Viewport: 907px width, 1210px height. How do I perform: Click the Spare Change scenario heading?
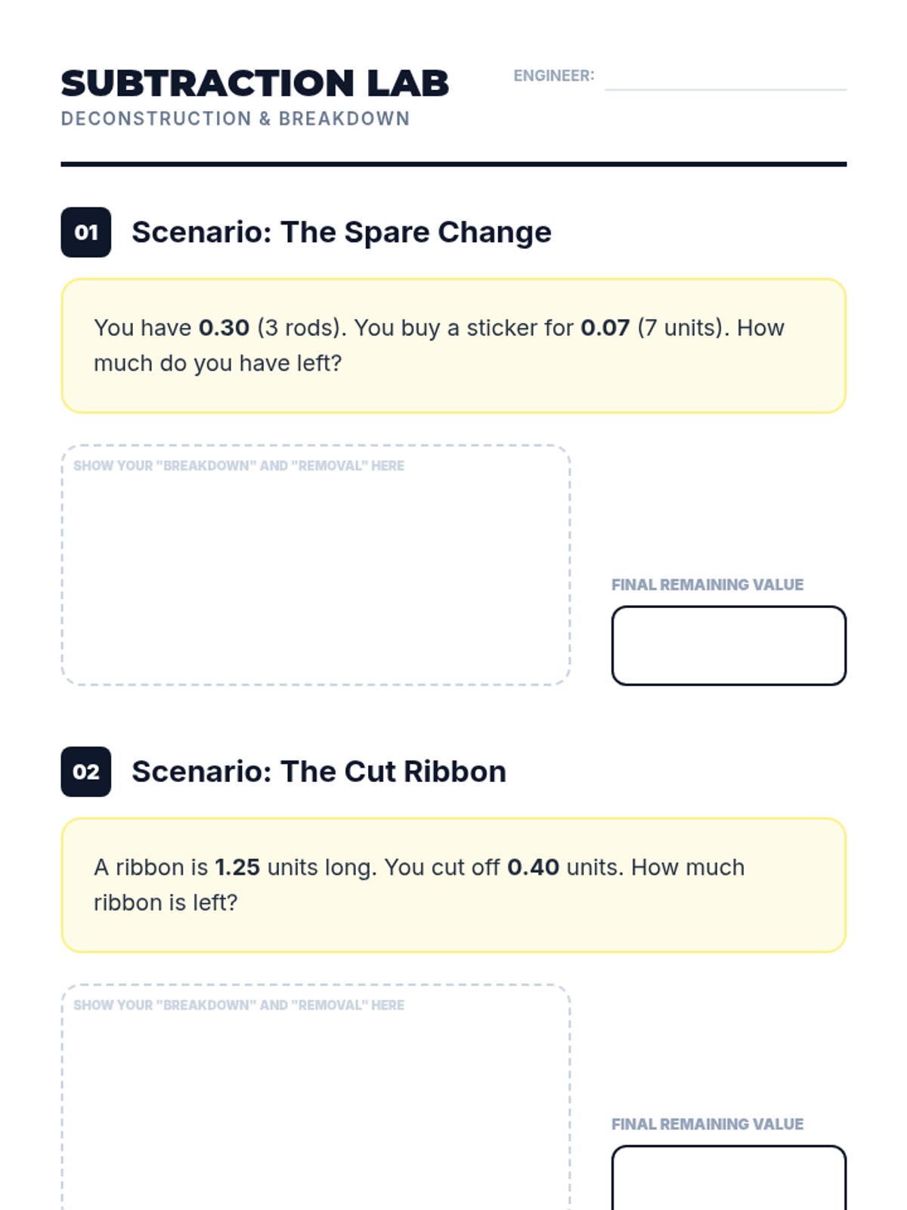[341, 232]
